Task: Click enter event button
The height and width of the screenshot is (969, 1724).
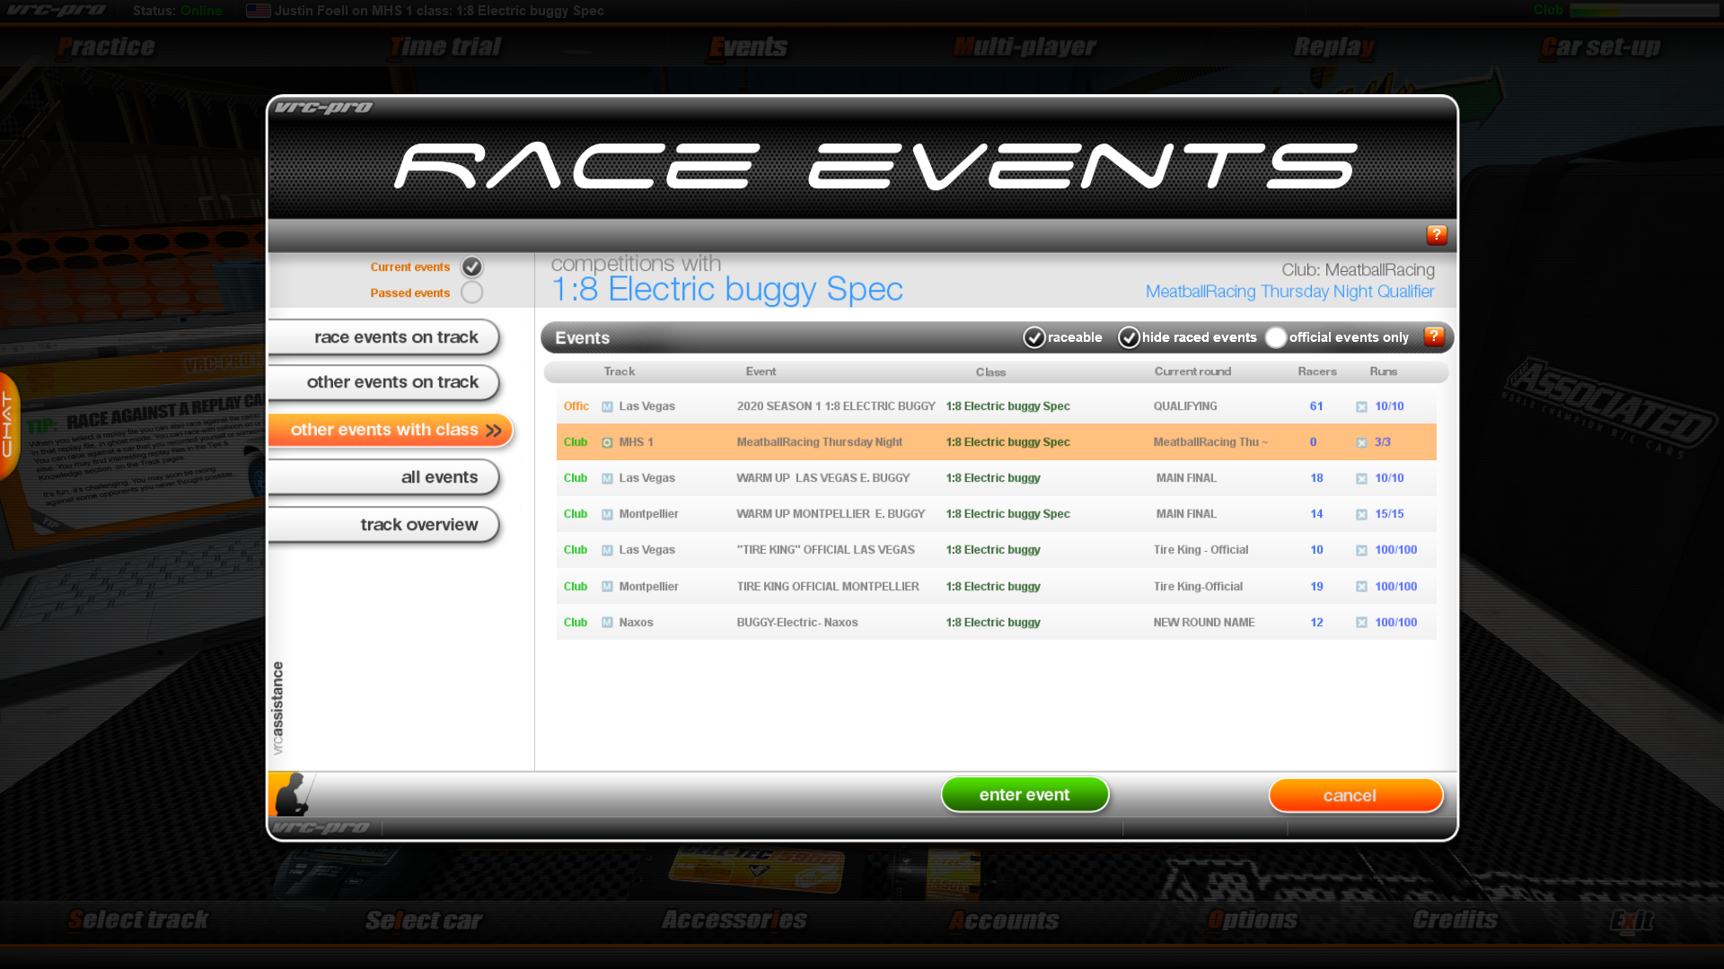Action: point(1025,795)
